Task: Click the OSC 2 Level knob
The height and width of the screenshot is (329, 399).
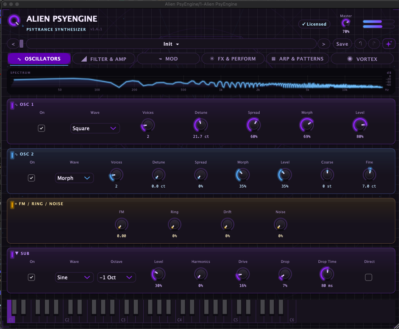Action: pyautogui.click(x=285, y=175)
